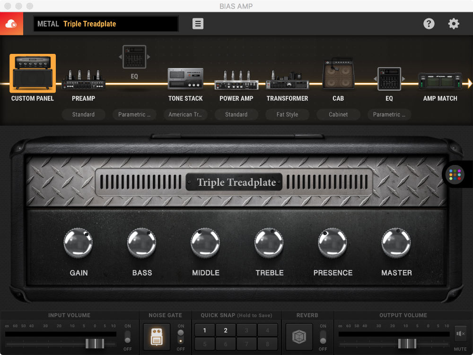Open the settings gear
473x355 pixels.
click(x=453, y=23)
